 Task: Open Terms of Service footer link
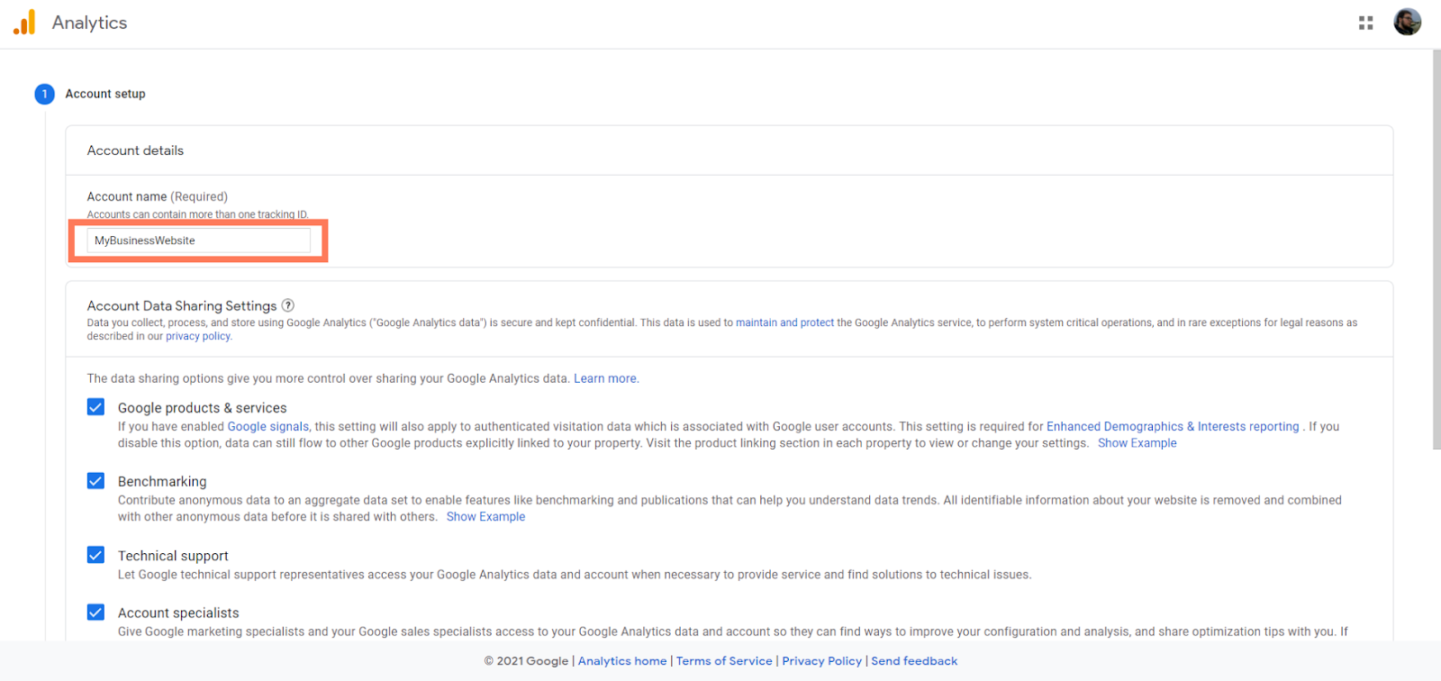coord(724,661)
